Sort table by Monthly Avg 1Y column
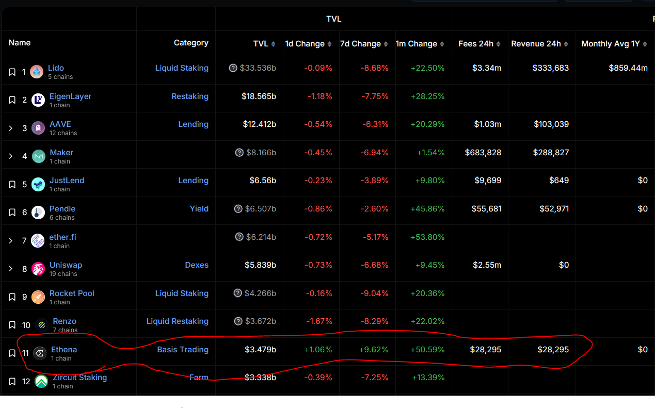The image size is (655, 408). click(614, 44)
